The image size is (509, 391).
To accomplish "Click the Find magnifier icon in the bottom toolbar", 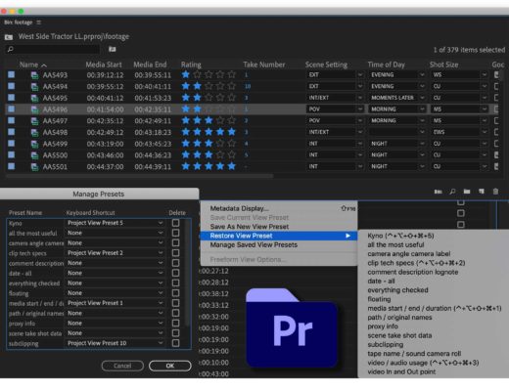I will point(452,192).
